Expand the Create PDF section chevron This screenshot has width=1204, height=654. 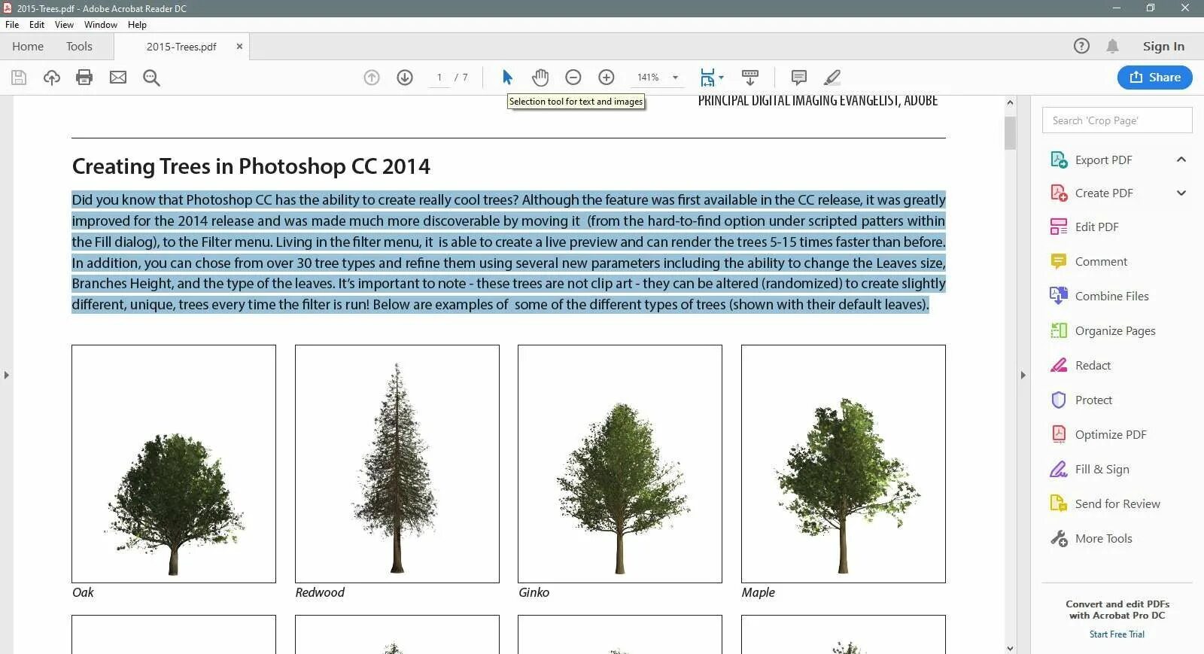click(x=1181, y=193)
